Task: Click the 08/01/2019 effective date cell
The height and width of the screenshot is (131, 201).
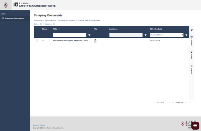Action: click(155, 40)
